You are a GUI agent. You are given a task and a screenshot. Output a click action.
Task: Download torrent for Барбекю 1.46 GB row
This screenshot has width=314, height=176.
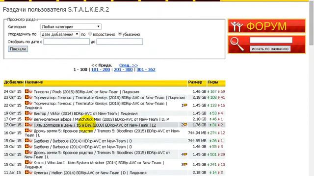coord(26,146)
